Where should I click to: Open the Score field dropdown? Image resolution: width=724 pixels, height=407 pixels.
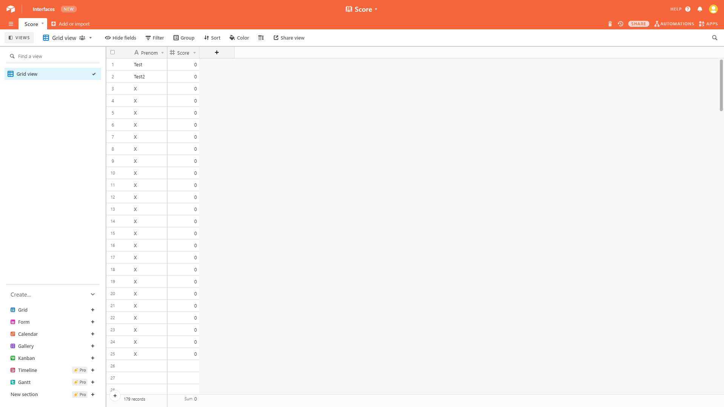pyautogui.click(x=195, y=53)
